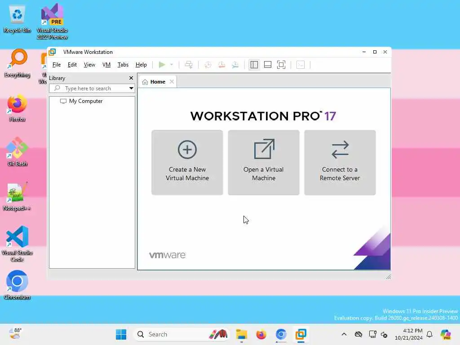Toggle the full screen mode icon
This screenshot has height=345, width=460.
[281, 65]
